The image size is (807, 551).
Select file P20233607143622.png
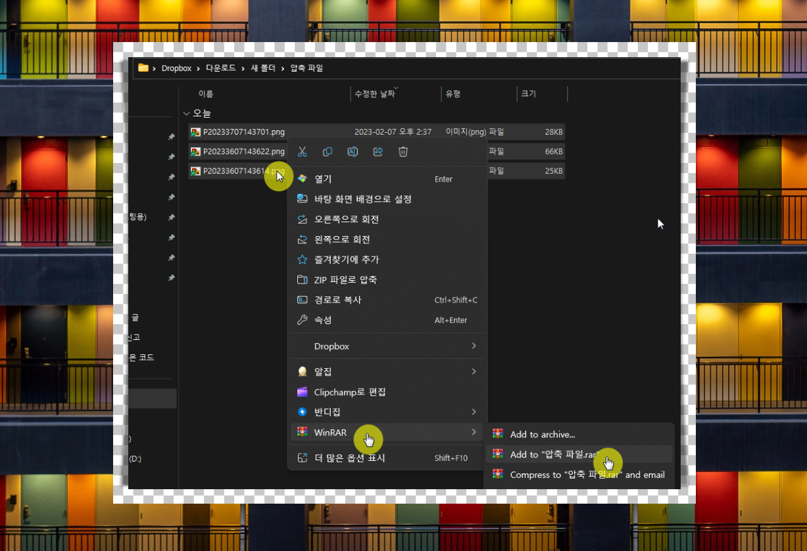pyautogui.click(x=244, y=152)
